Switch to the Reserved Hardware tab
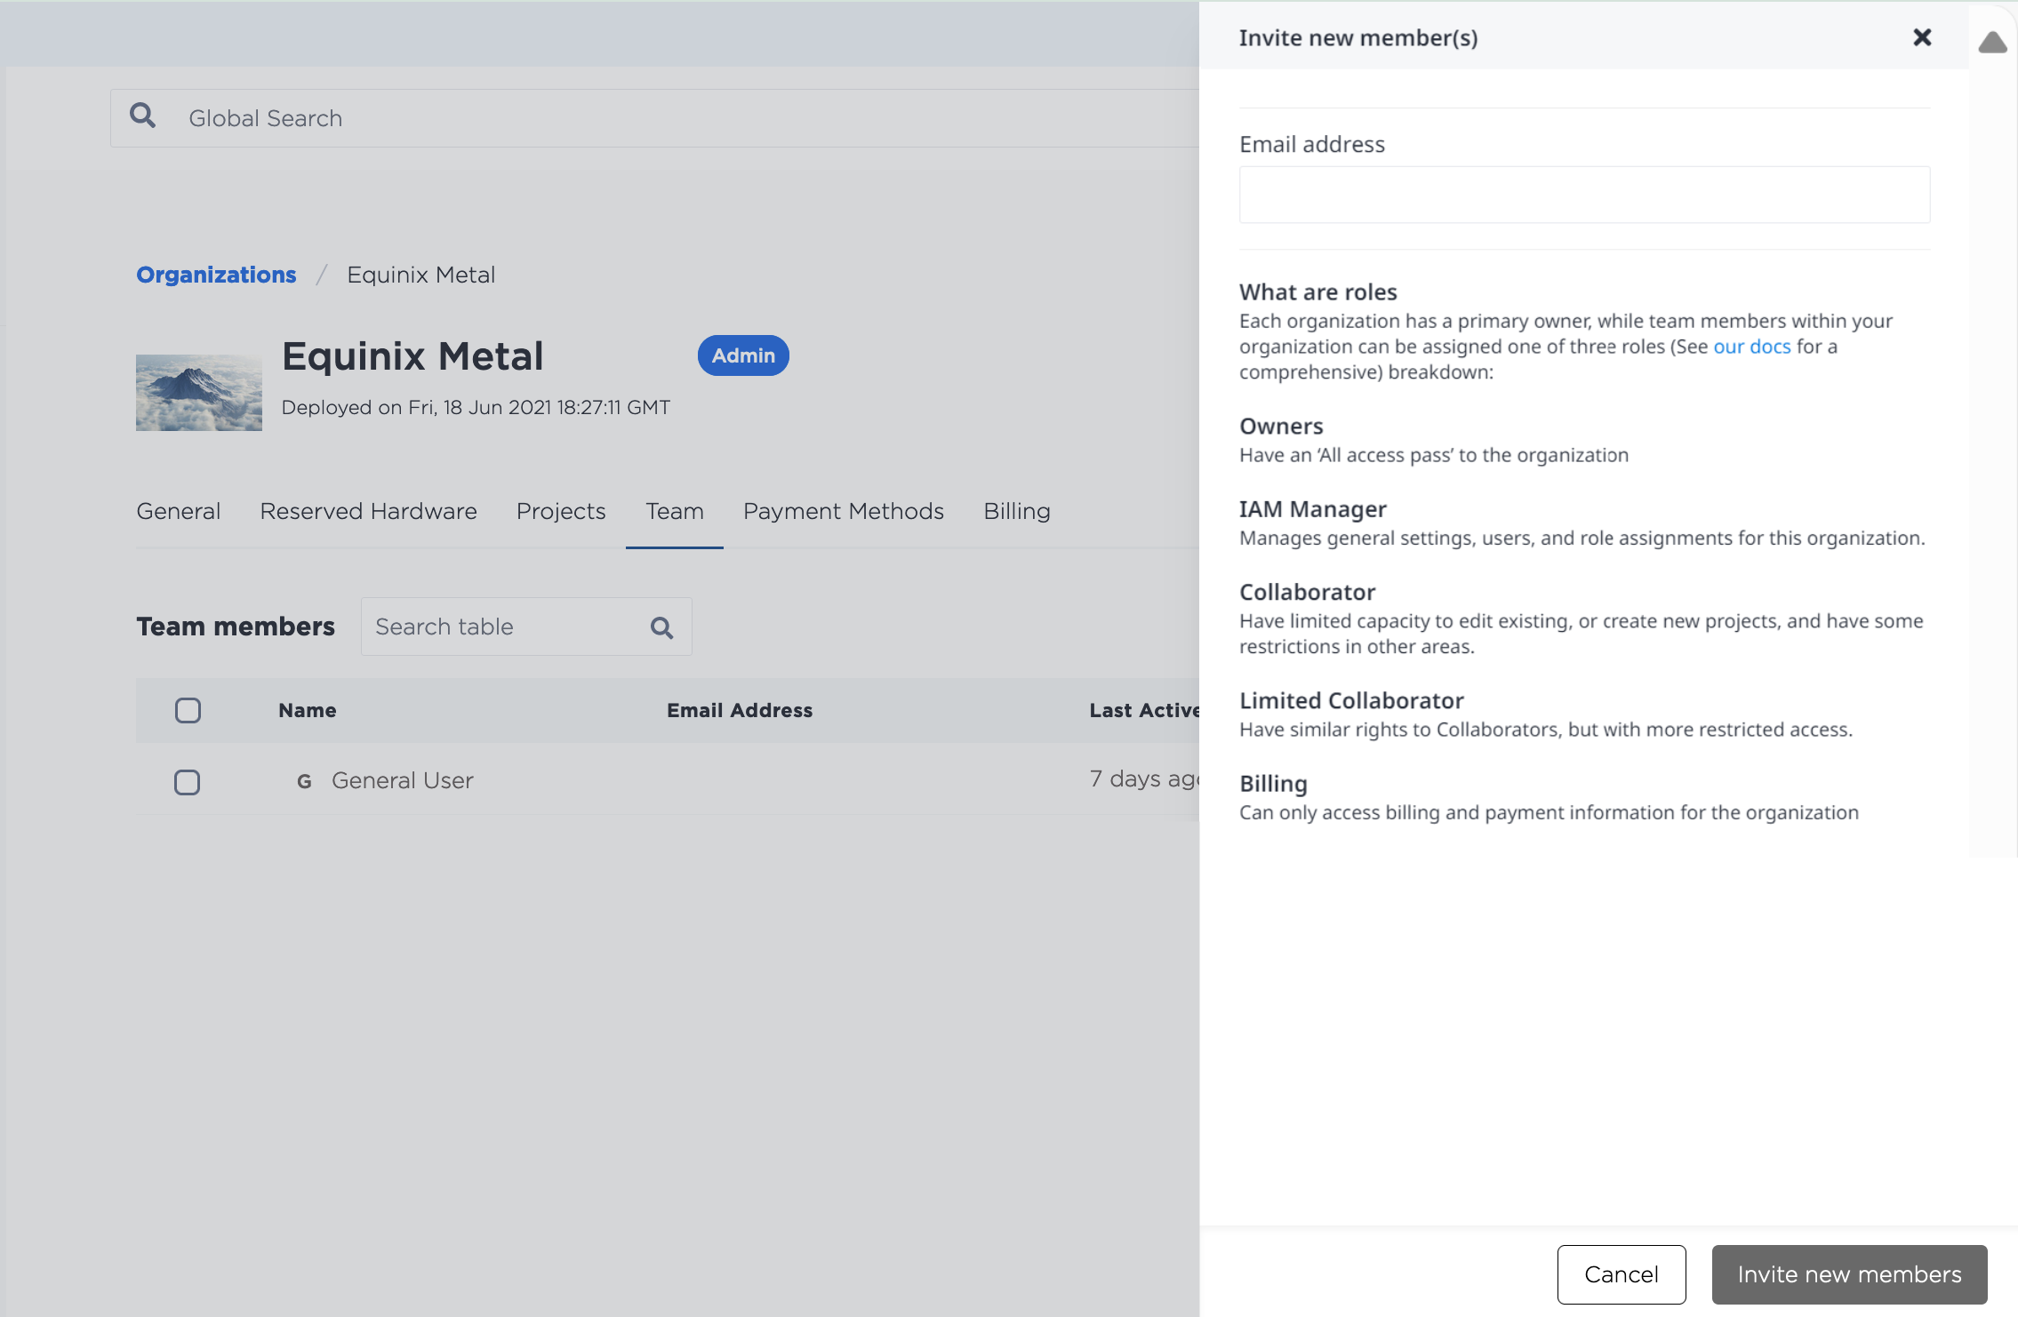Screen dimensions: 2018x1317 (368, 511)
